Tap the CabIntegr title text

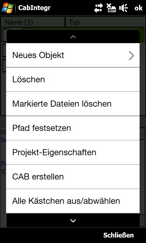34,8
